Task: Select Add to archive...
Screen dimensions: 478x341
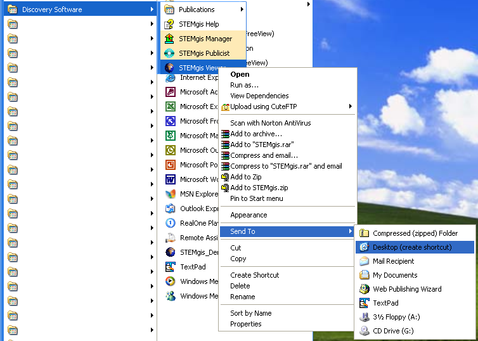Action: 256,134
